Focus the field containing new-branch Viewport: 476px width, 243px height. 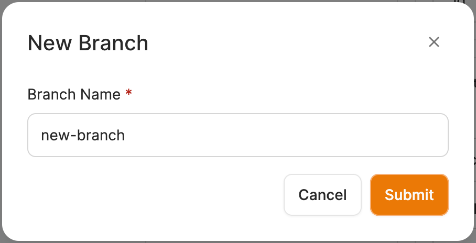pyautogui.click(x=237, y=135)
